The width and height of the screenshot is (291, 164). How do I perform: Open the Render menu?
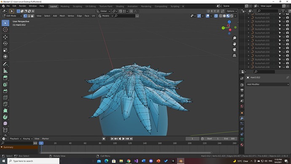pos(22,6)
